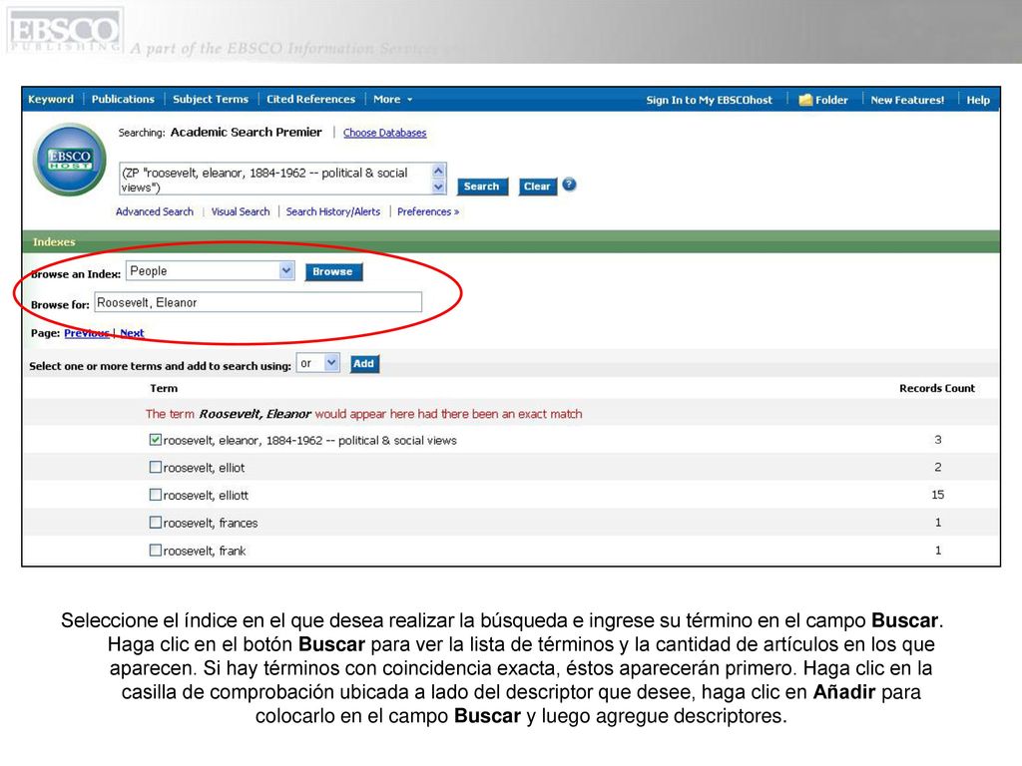
Task: Tick the roosevelt, frances checkbox
Action: [155, 523]
